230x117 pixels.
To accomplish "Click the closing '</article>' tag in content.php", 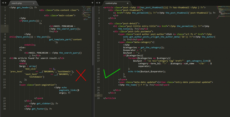I will point(109,98).
